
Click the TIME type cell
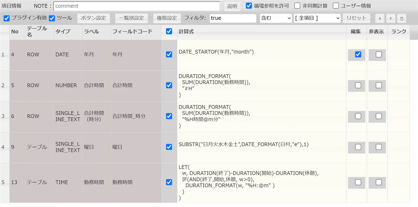(68, 183)
